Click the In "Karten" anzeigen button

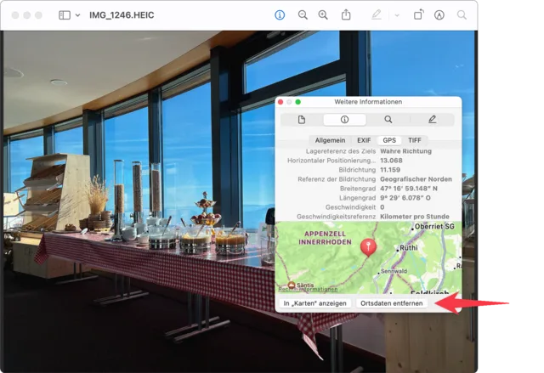pos(314,303)
